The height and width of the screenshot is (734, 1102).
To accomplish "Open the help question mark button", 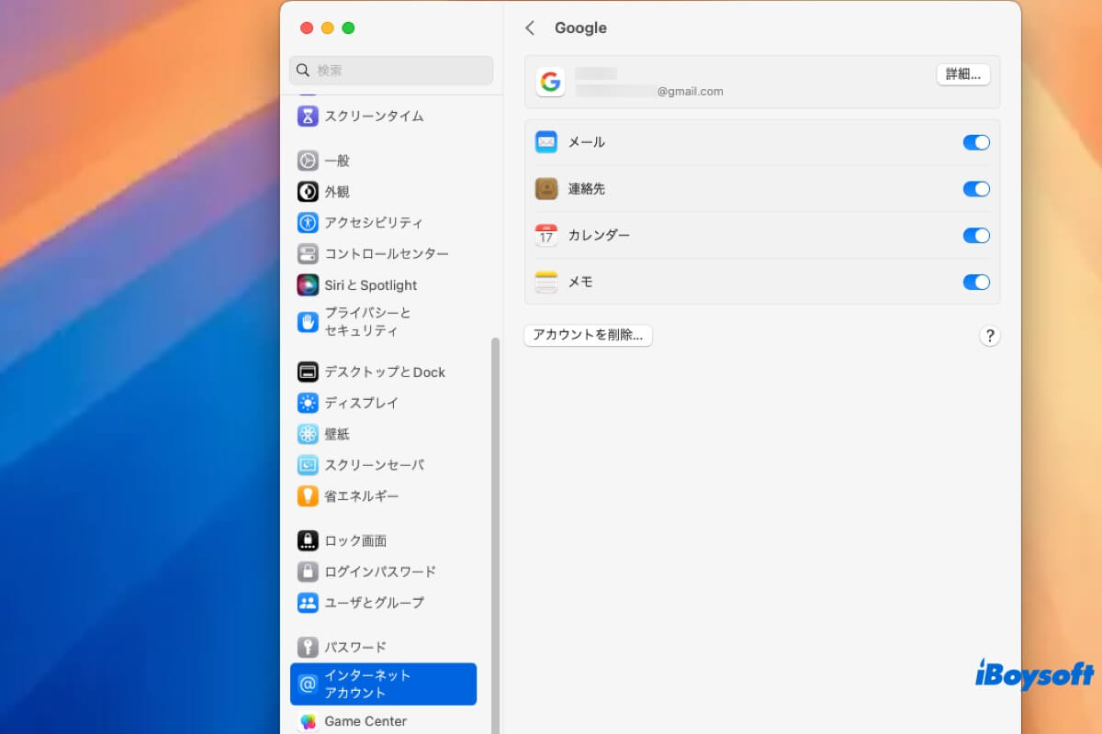I will pos(990,336).
